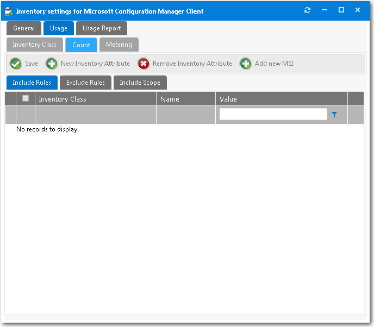
Task: Minimize the inventory settings window
Action: click(x=325, y=10)
